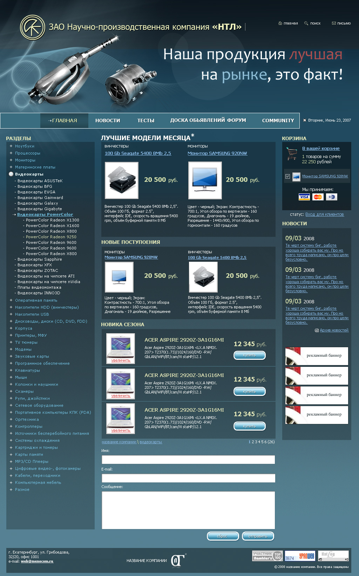The image size is (359, 576).
Task: Select Видеокарты Sapphire subcategory
Action: [40, 259]
